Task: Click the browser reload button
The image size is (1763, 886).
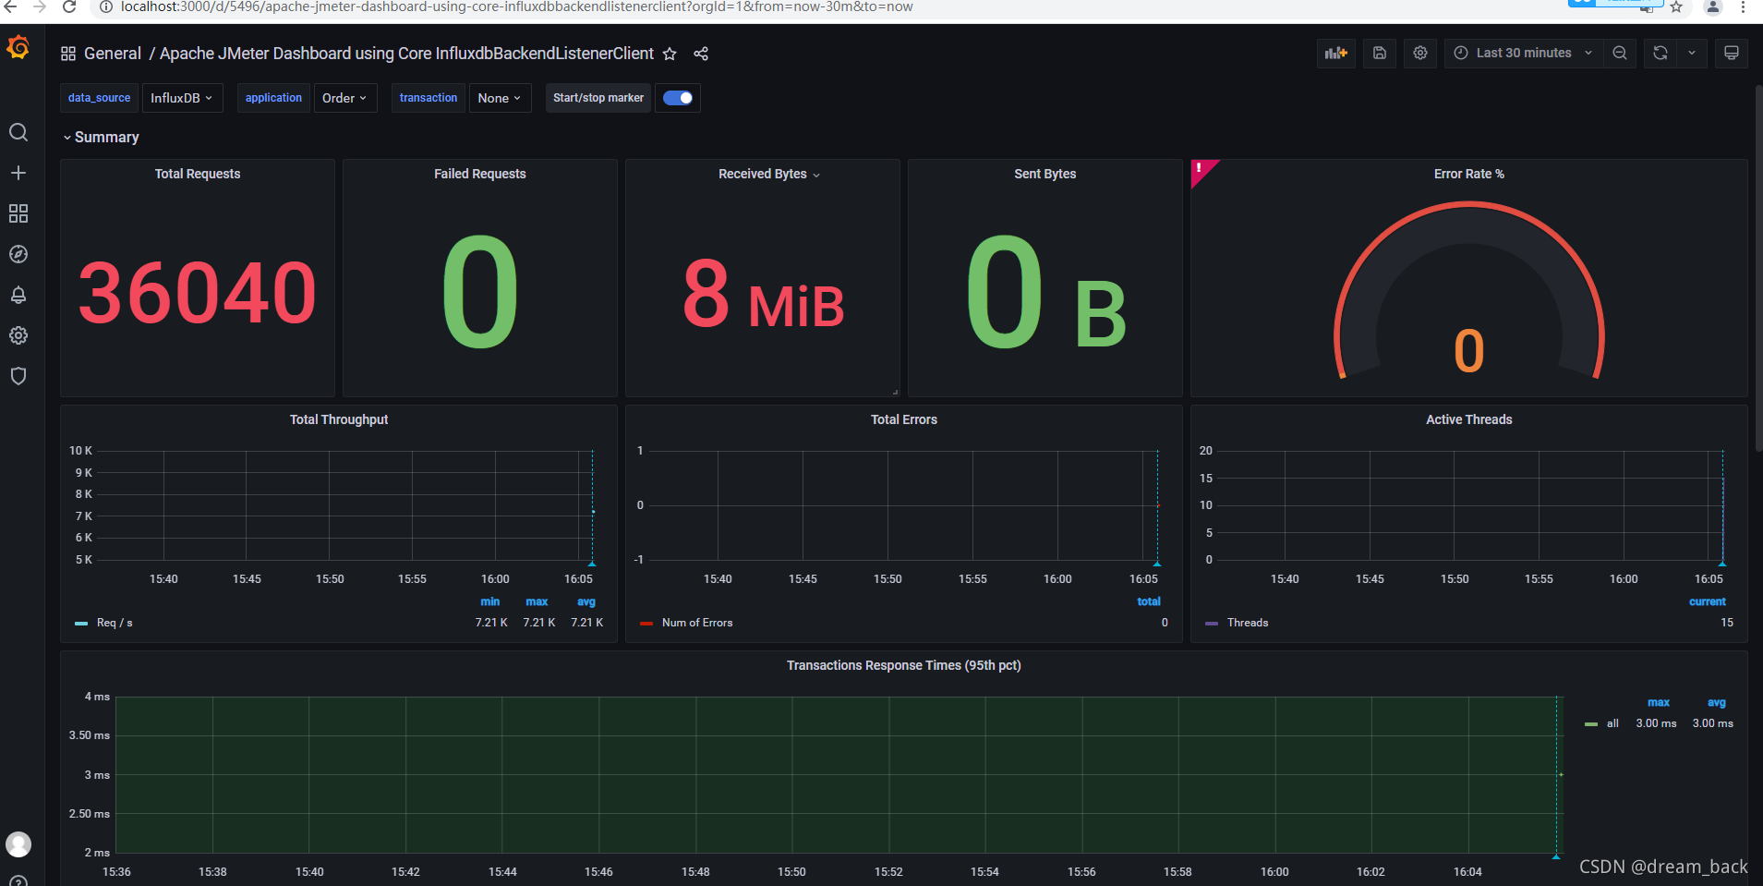Action: click(x=69, y=6)
